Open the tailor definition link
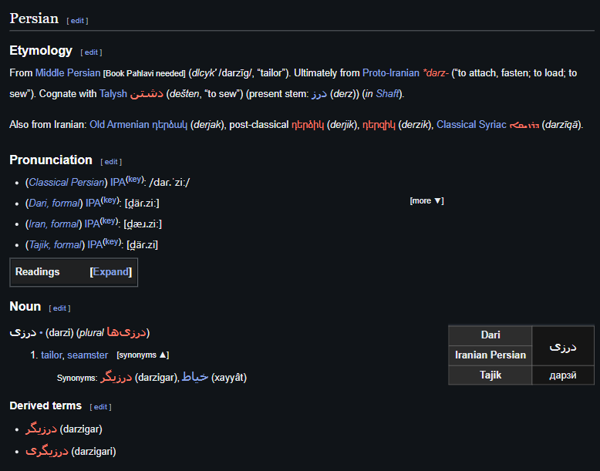Viewport: 600px width, 471px height. click(51, 355)
